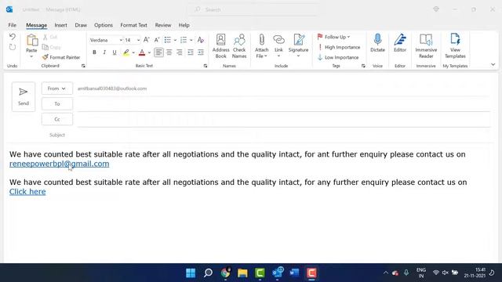
Task: Open the font color options arrow
Action: click(149, 52)
